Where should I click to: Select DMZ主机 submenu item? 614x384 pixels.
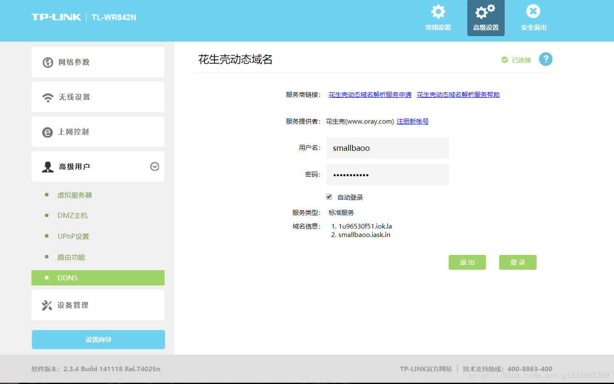pos(73,215)
